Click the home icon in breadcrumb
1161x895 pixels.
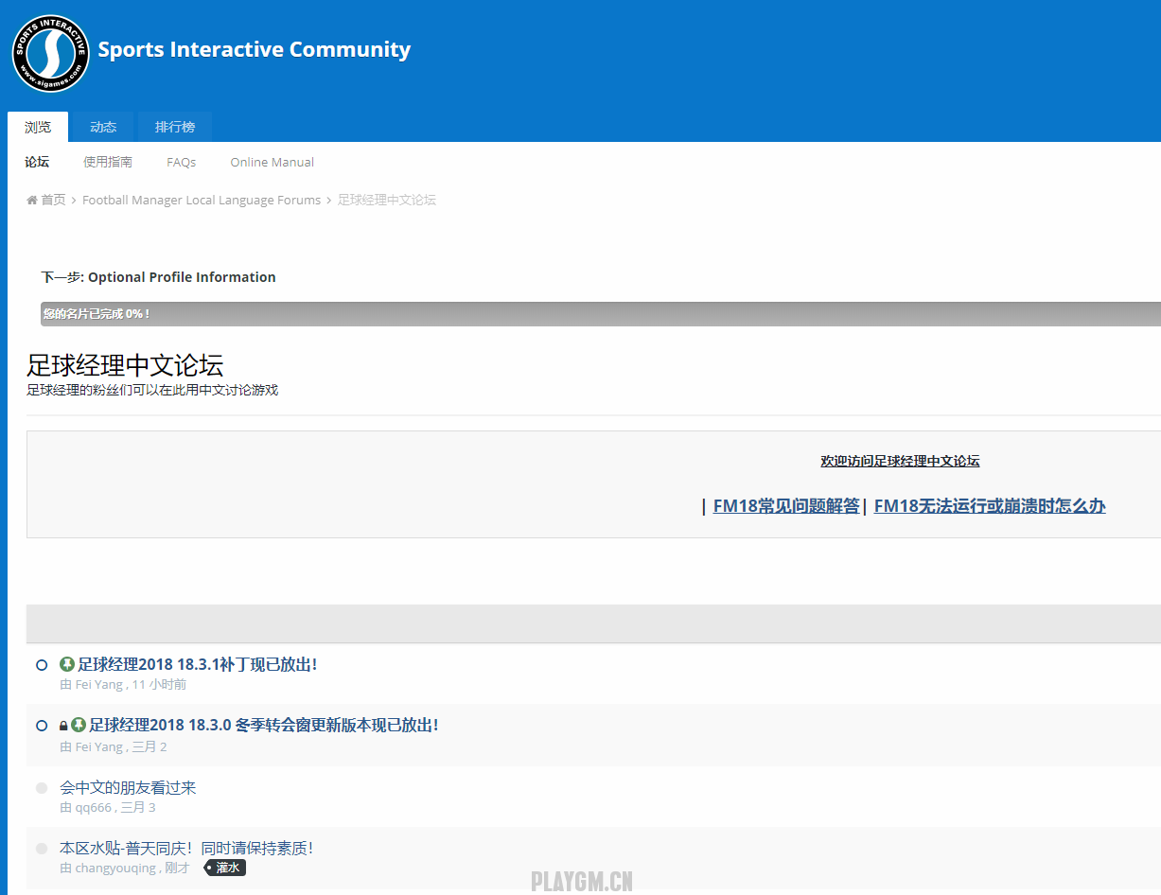pyautogui.click(x=32, y=200)
